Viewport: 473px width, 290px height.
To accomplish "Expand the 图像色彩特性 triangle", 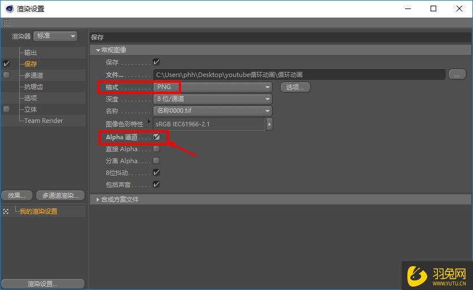I will (x=149, y=121).
